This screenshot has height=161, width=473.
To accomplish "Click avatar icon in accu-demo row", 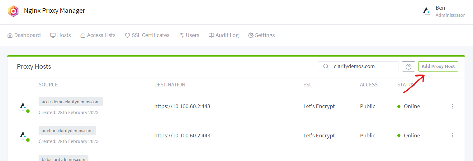I will [x=23, y=107].
